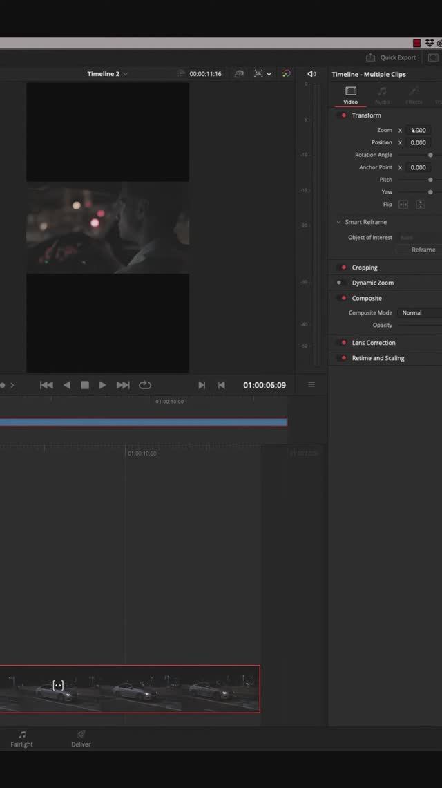Switch to the Video inspector tab
This screenshot has width=442, height=788.
tap(351, 95)
